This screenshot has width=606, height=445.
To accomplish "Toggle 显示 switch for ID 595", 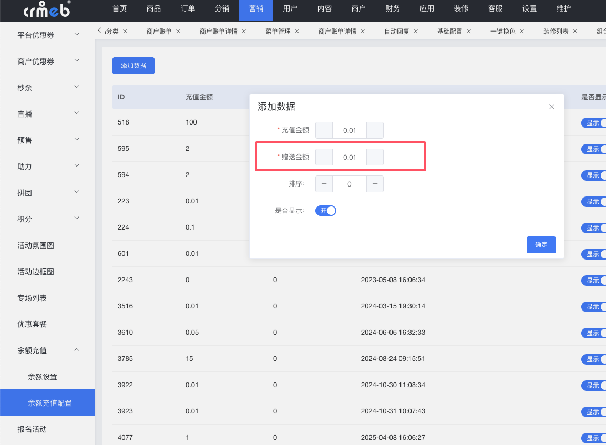I will coord(593,149).
